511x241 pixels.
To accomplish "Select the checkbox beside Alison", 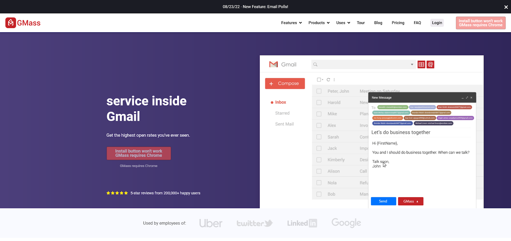I will (319, 171).
